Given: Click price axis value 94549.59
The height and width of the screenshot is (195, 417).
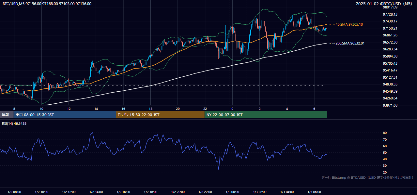Looking at the screenshot, I should pos(390,91).
